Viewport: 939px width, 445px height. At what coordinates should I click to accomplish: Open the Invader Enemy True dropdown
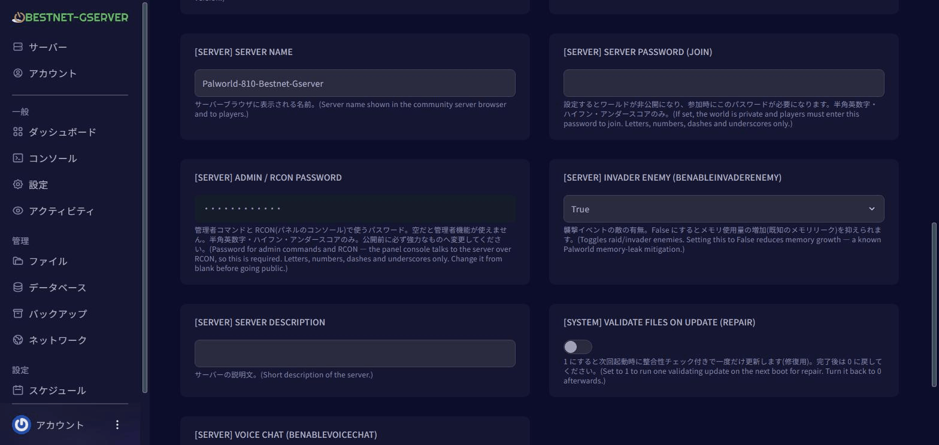[x=723, y=209]
